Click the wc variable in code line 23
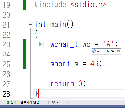 [86, 44]
